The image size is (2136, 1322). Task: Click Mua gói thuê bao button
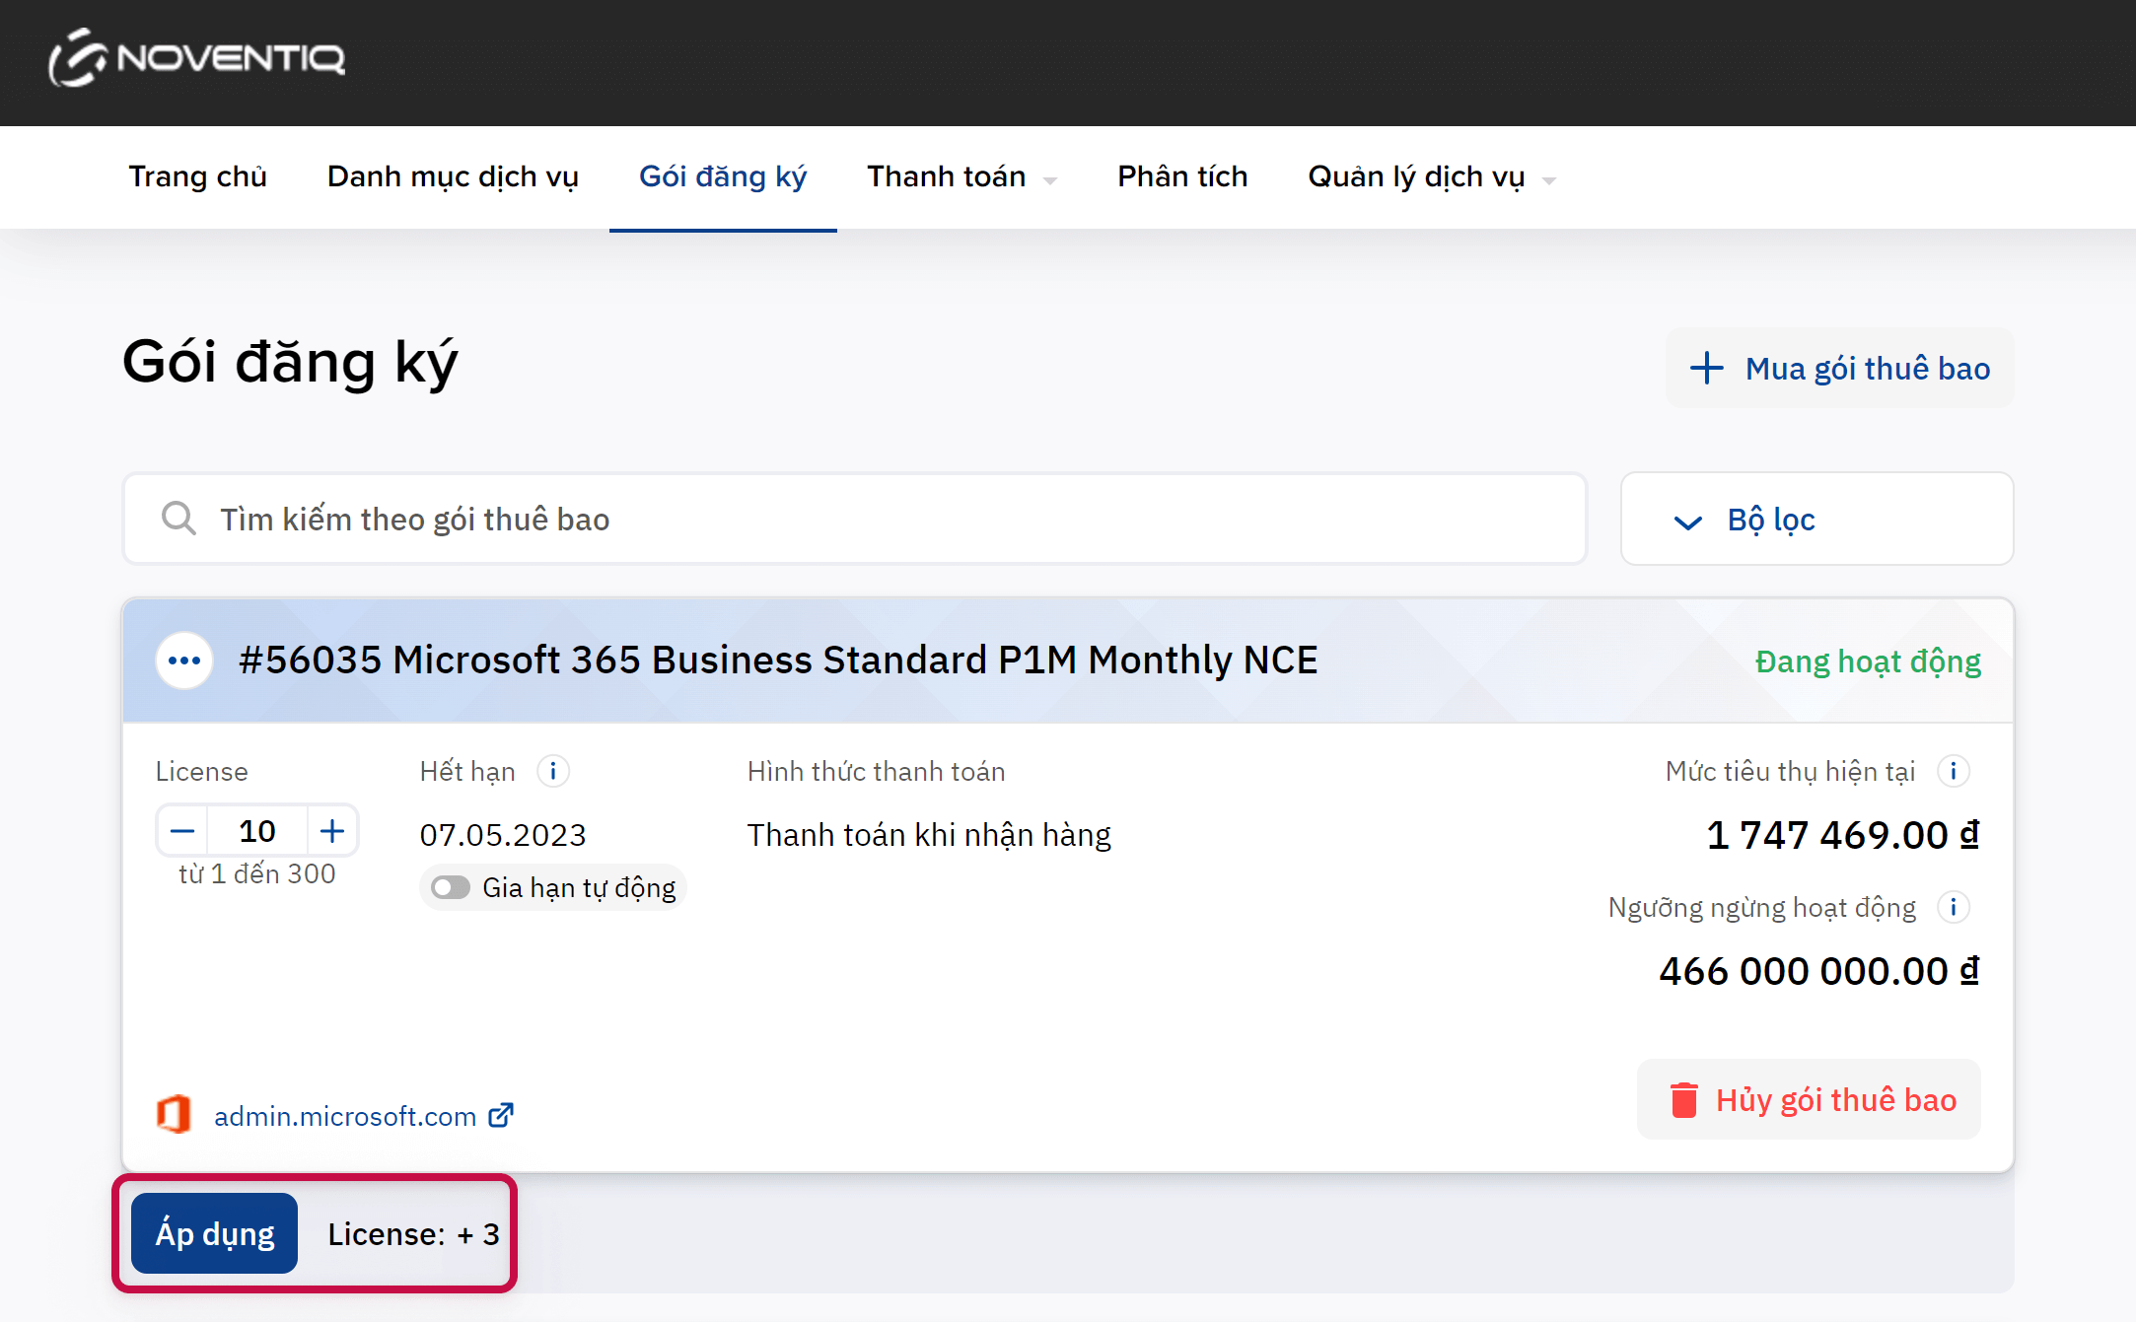tap(1839, 369)
